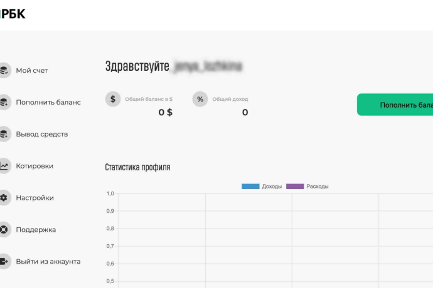Click the 0,9 axis label
This screenshot has width=433, height=288.
pos(110,211)
